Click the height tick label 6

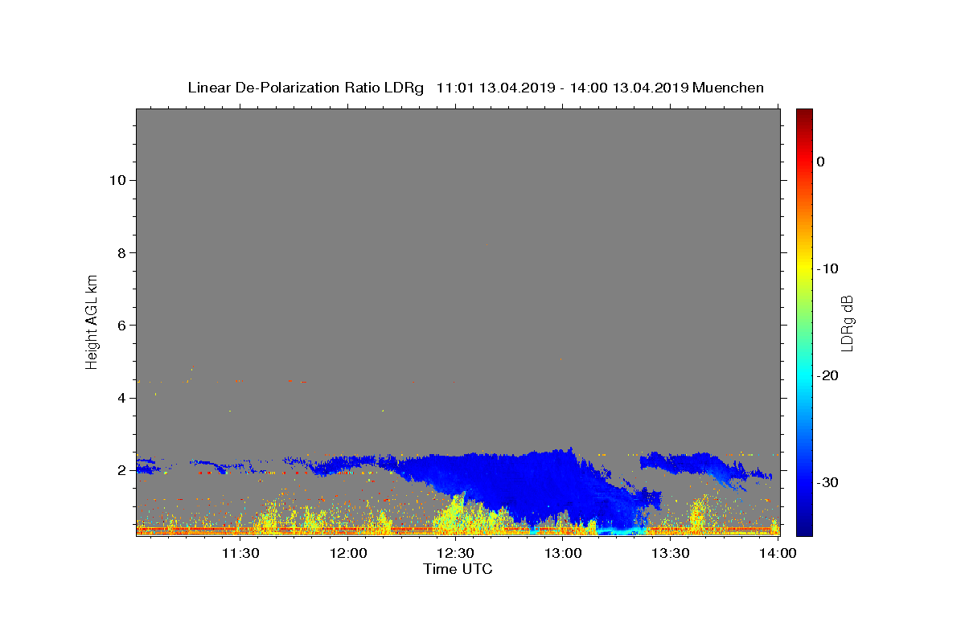(x=121, y=325)
